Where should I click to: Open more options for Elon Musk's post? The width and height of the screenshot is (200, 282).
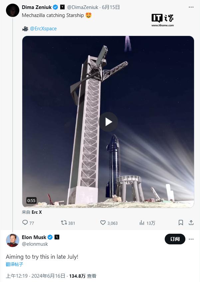[191, 239]
